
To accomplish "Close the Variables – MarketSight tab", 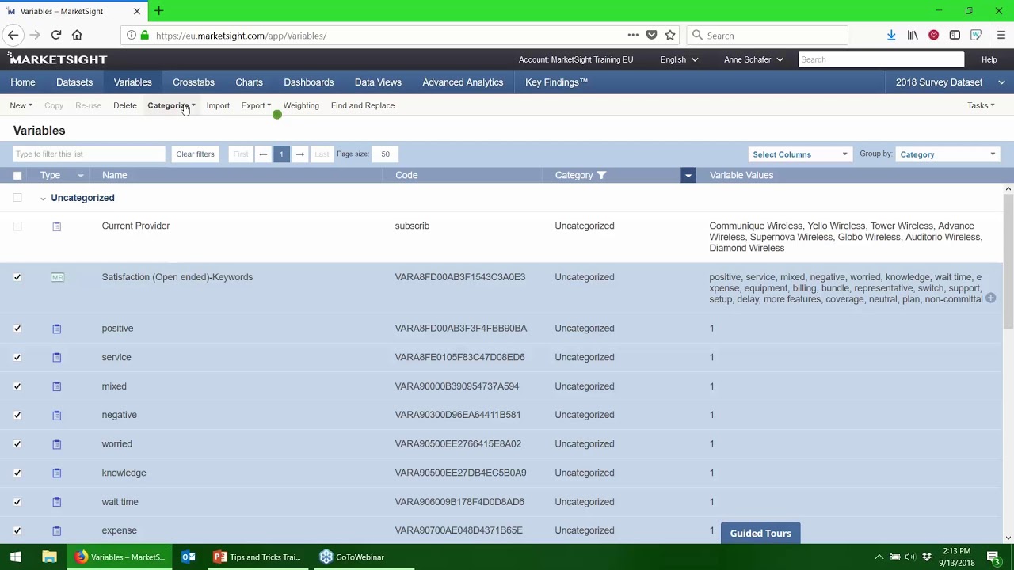I will click(136, 11).
